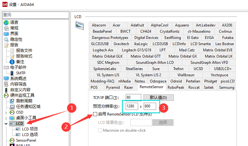Switch to the Dangerous Prototypes tab
The image size is (248, 146).
tap(110, 38)
